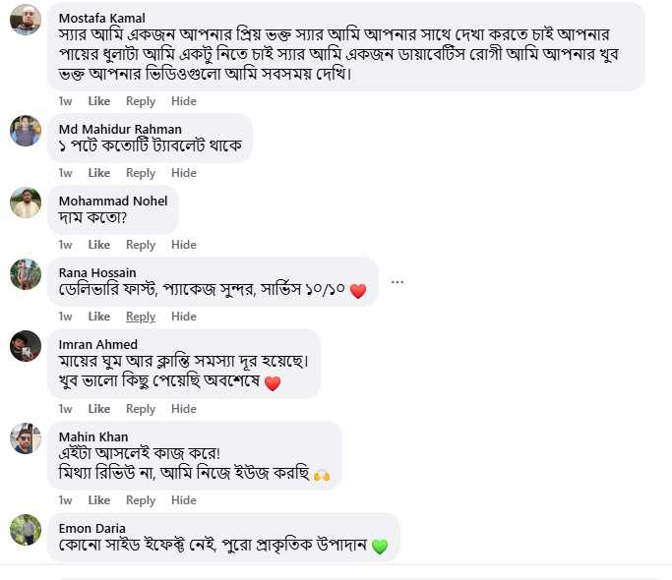Screen dimensions: 672x580
Task: Like Mostafa Kamal's comment
Action: [99, 101]
